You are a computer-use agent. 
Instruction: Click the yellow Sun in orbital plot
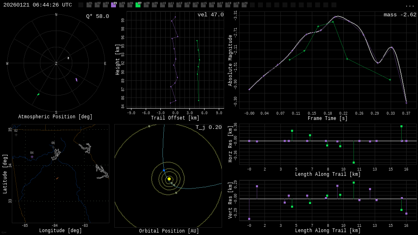click(x=169, y=179)
